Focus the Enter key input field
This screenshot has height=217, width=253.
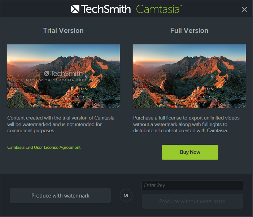192,185
